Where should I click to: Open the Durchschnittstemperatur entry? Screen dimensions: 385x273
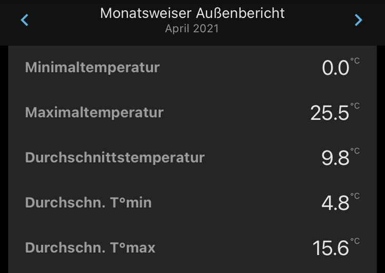coord(114,157)
